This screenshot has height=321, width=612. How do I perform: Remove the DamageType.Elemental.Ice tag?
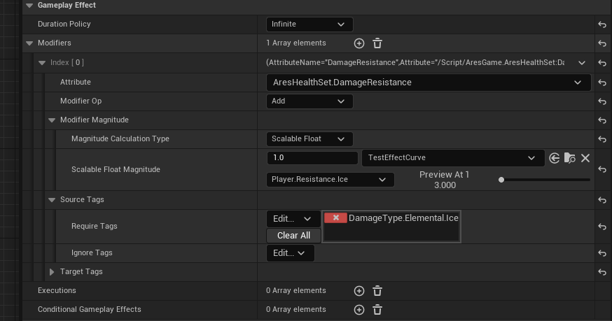coord(335,217)
